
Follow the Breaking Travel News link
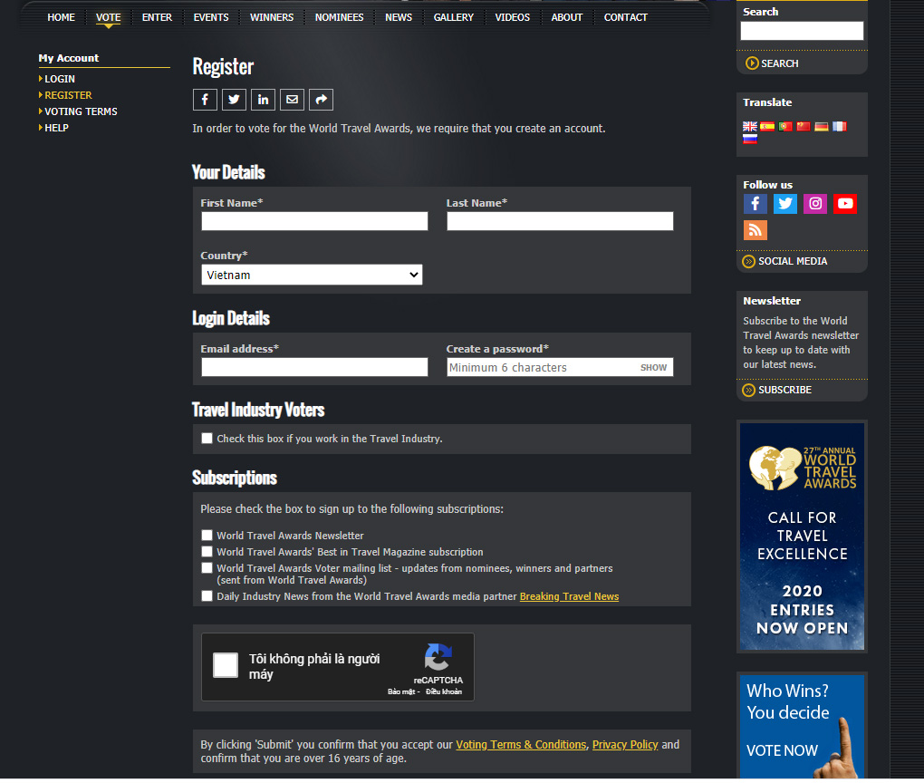click(569, 596)
